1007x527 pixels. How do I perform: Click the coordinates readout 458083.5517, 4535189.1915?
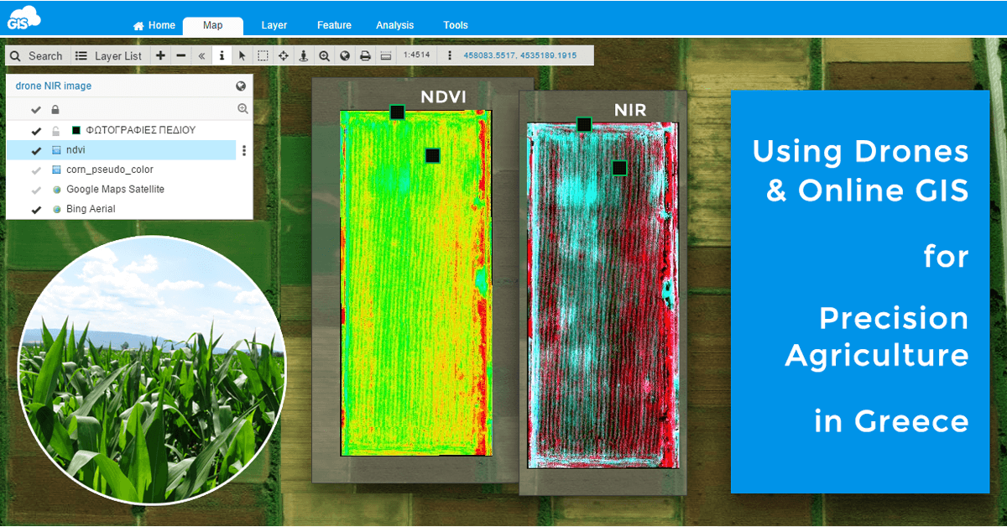(520, 55)
